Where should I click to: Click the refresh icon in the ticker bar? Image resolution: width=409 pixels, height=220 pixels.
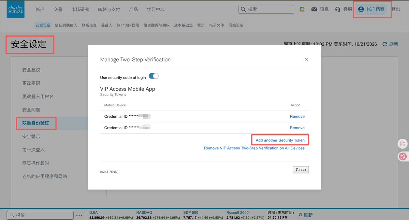(x=301, y=215)
